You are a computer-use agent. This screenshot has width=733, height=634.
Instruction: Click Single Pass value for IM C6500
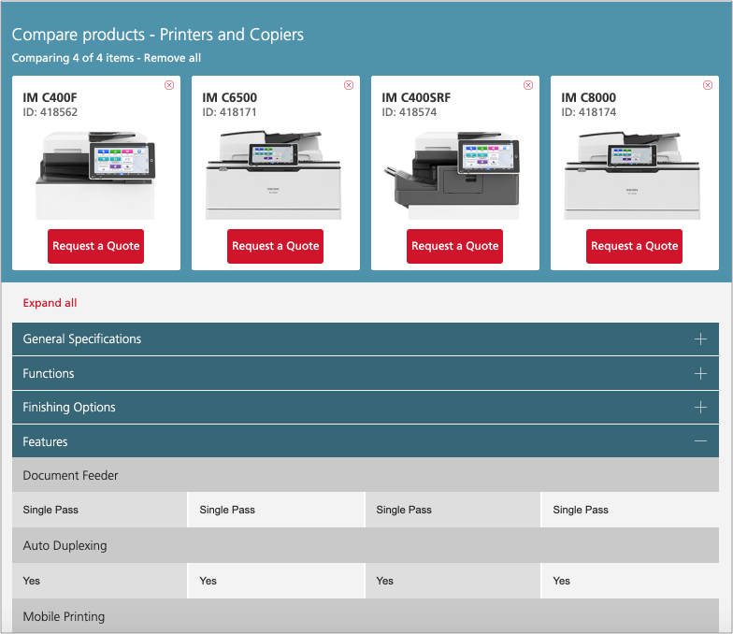point(227,510)
